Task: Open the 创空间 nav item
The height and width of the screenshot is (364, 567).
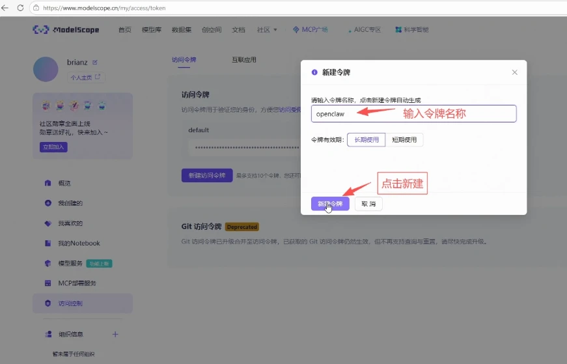Action: (212, 30)
